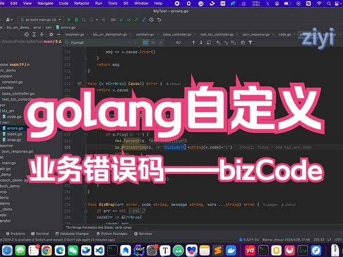This screenshot has width=343, height=257.
Task: Switch to base_controller.go editor tab
Action: point(177,34)
